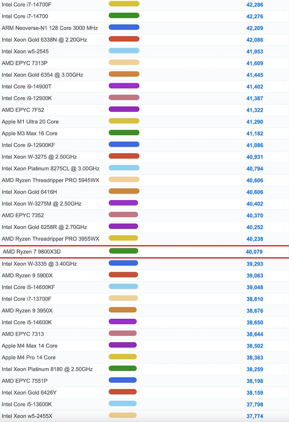
Task: Select the 41,290 score for Apple M1 Ultra
Action: (x=255, y=122)
